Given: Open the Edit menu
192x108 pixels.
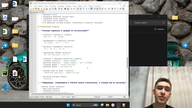Looking at the screenshot, I should click(35, 6).
